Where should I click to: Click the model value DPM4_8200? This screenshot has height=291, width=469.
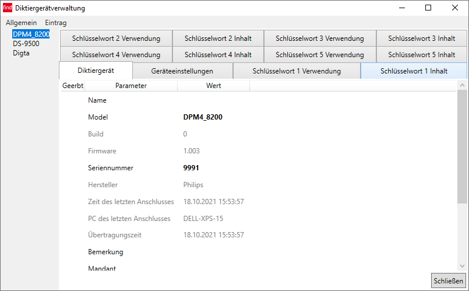click(203, 117)
